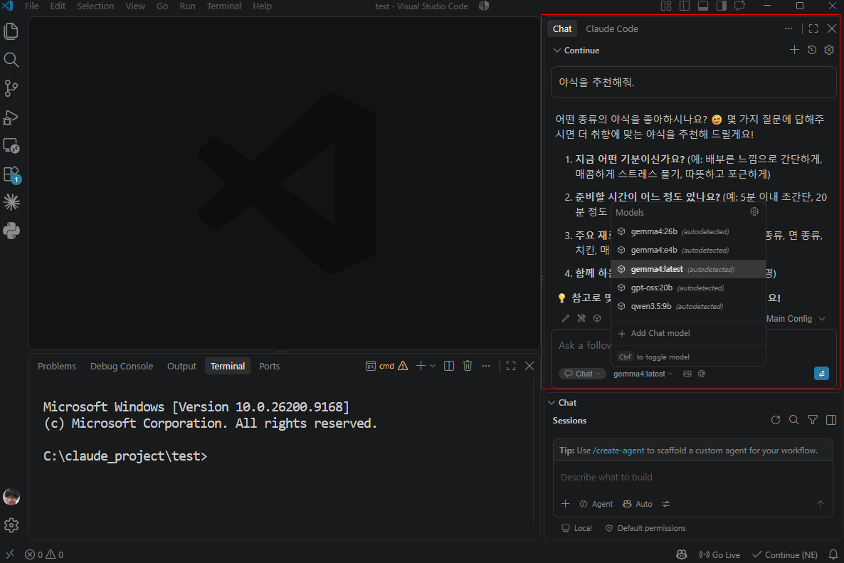Image resolution: width=844 pixels, height=563 pixels.
Task: Open the Manage gear at activity bar bottom
Action: point(11,525)
